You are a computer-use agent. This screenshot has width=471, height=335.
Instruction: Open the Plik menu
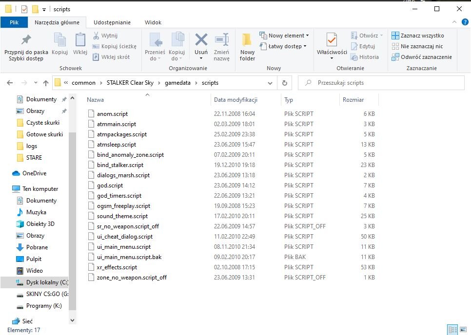(14, 22)
